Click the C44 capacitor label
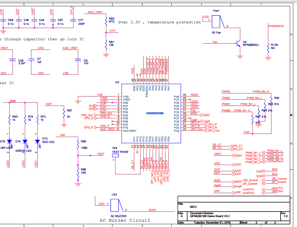The image size is (297, 227). pyautogui.click(x=42, y=22)
